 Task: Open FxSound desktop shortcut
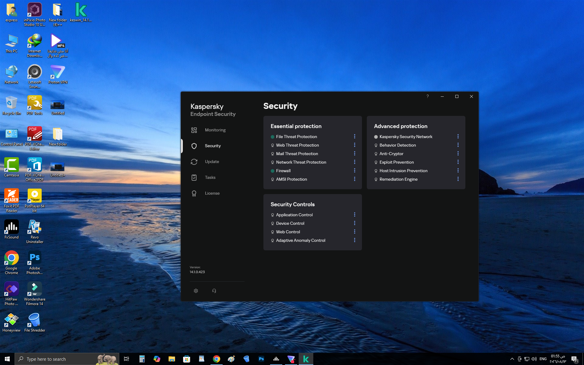(12, 230)
